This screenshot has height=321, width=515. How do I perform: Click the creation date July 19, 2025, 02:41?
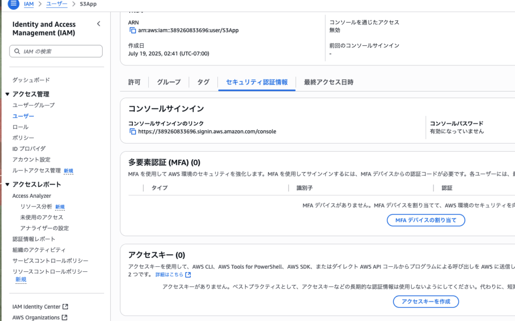click(x=168, y=53)
